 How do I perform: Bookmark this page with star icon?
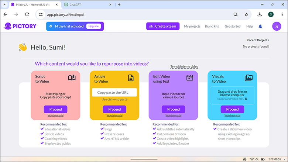[246, 14]
